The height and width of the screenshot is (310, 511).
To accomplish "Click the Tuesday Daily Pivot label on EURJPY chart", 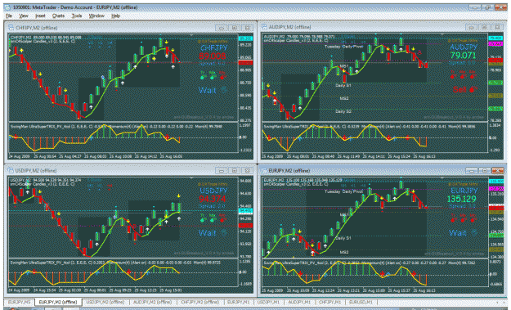I will pos(344,191).
